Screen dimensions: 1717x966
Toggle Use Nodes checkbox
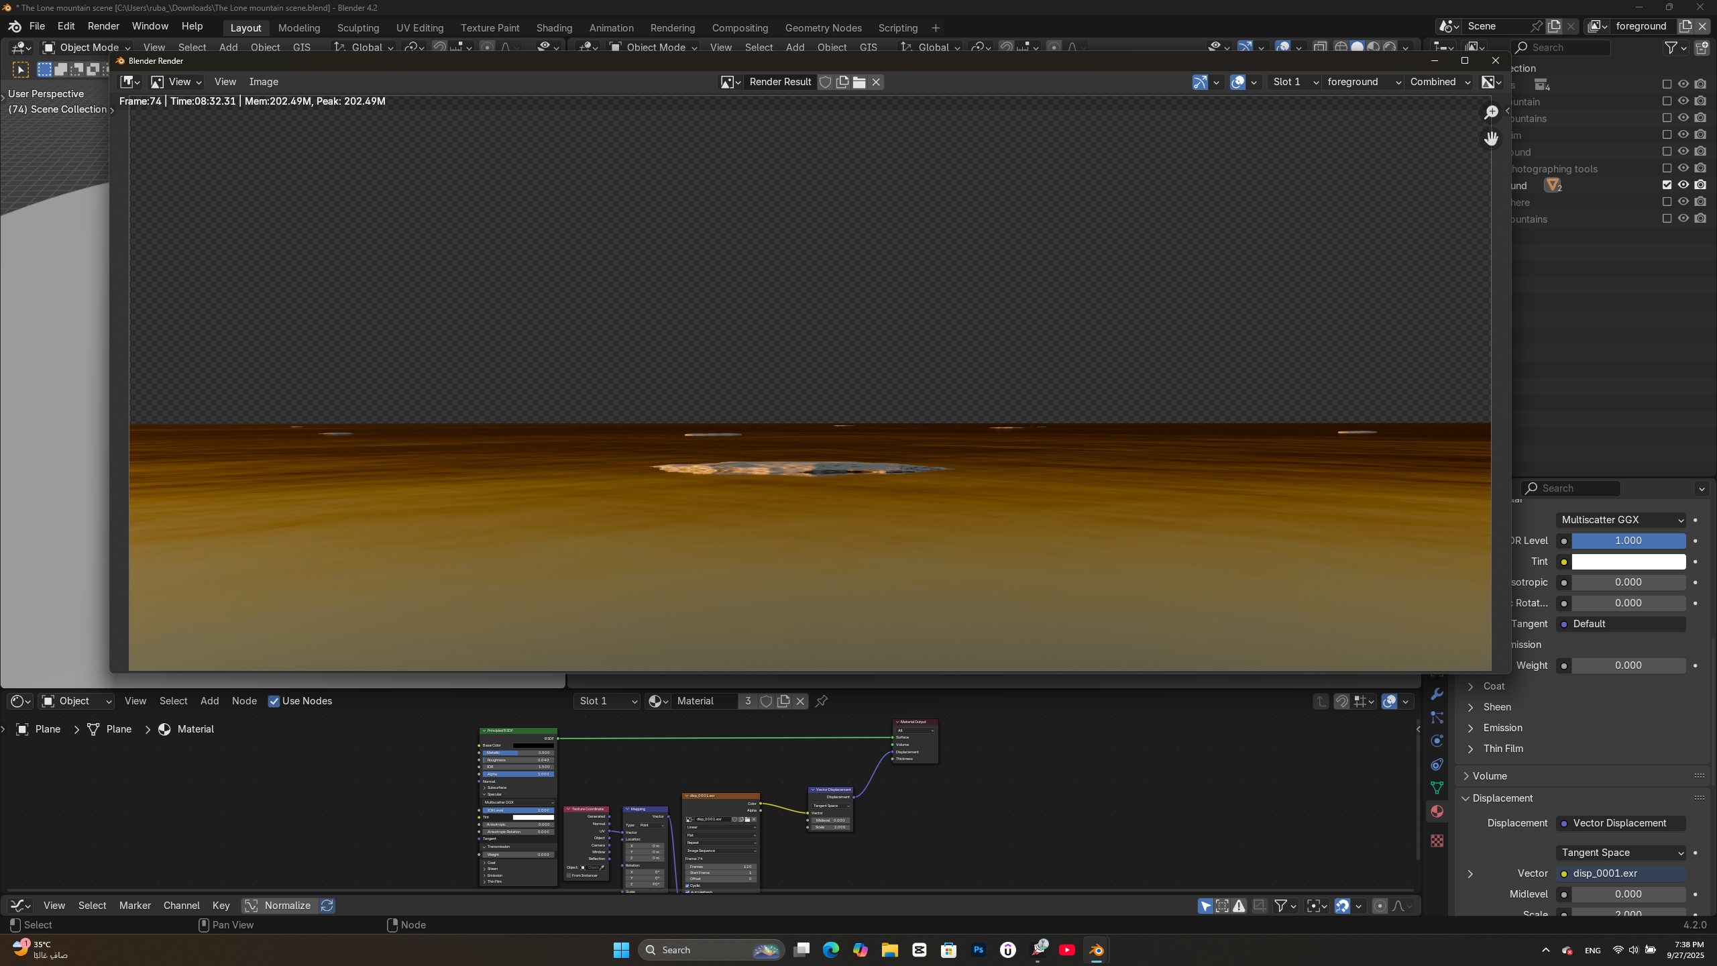[x=274, y=701]
